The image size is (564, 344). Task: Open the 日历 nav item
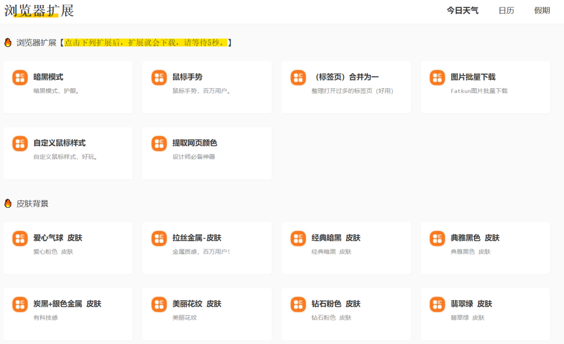coord(507,10)
